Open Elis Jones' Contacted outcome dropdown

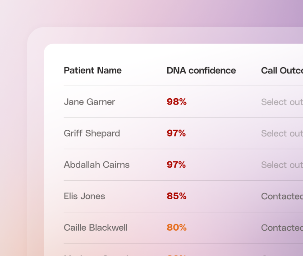click(x=282, y=197)
